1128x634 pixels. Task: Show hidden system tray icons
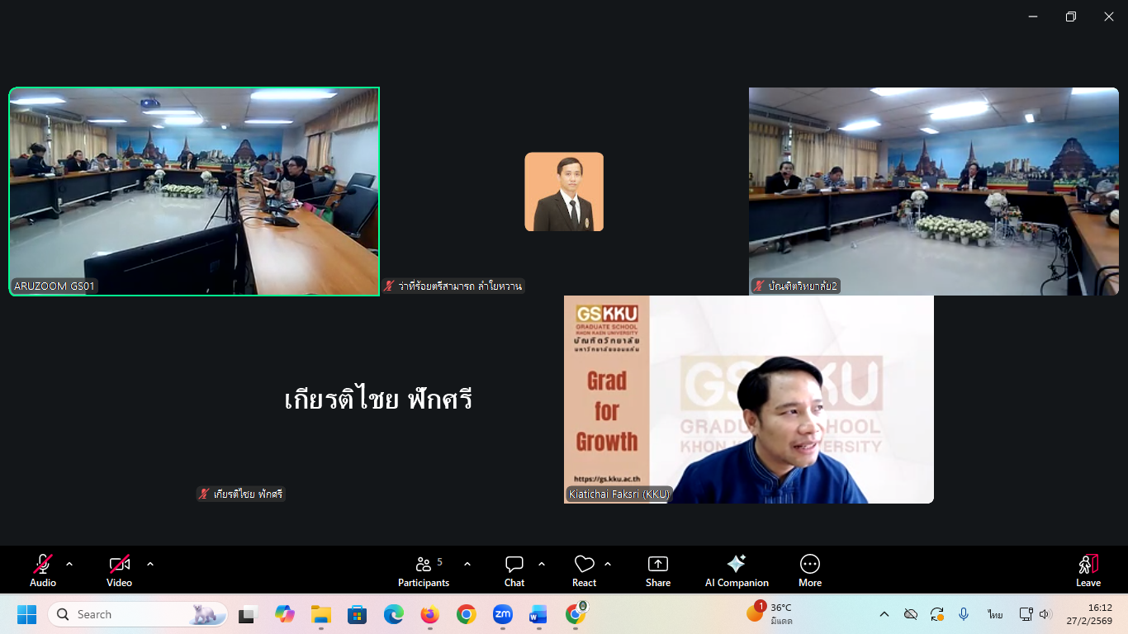point(884,614)
